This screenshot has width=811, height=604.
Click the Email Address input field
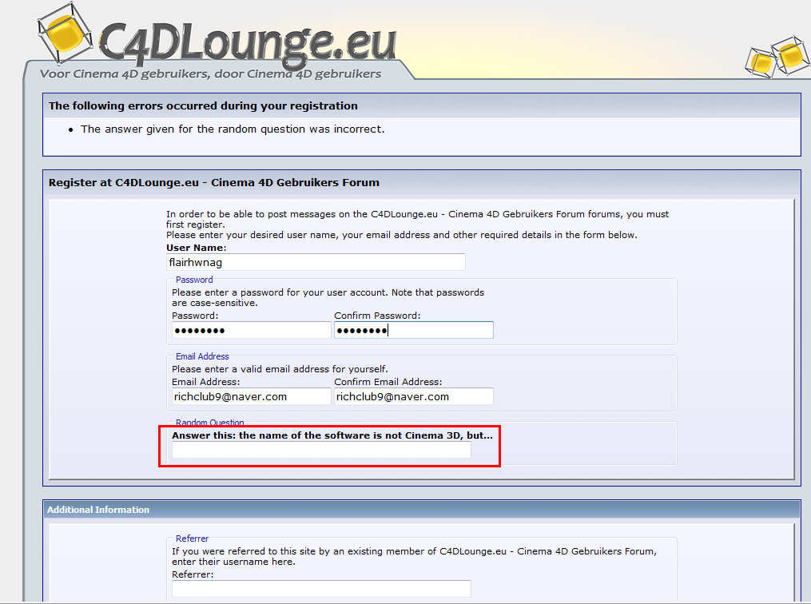252,396
